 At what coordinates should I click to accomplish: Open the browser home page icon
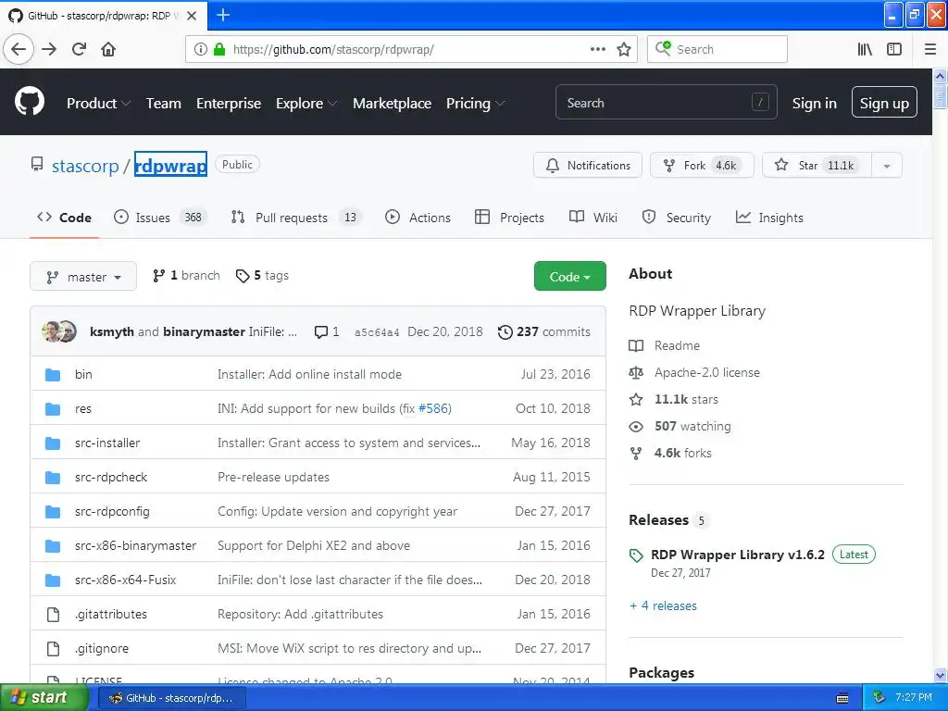coord(108,49)
